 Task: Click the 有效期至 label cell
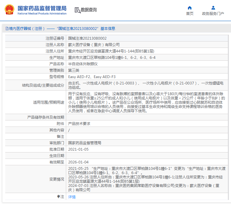(36, 162)
